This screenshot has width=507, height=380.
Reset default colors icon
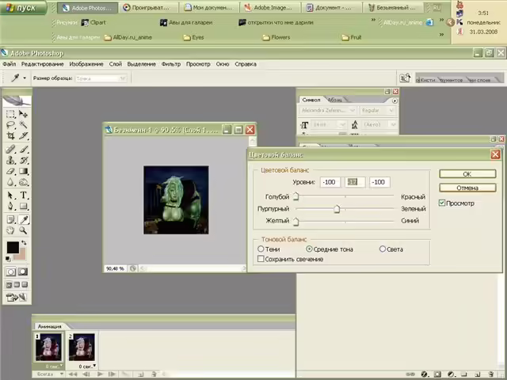8,259
